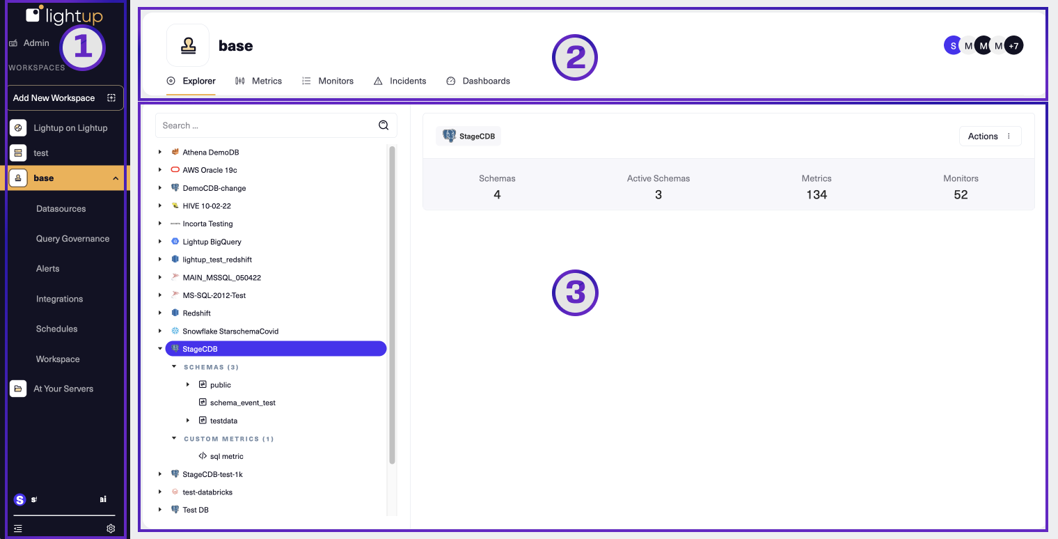Click the At Your Servers folder icon
Screen dimensions: 1058x539
tap(18, 389)
